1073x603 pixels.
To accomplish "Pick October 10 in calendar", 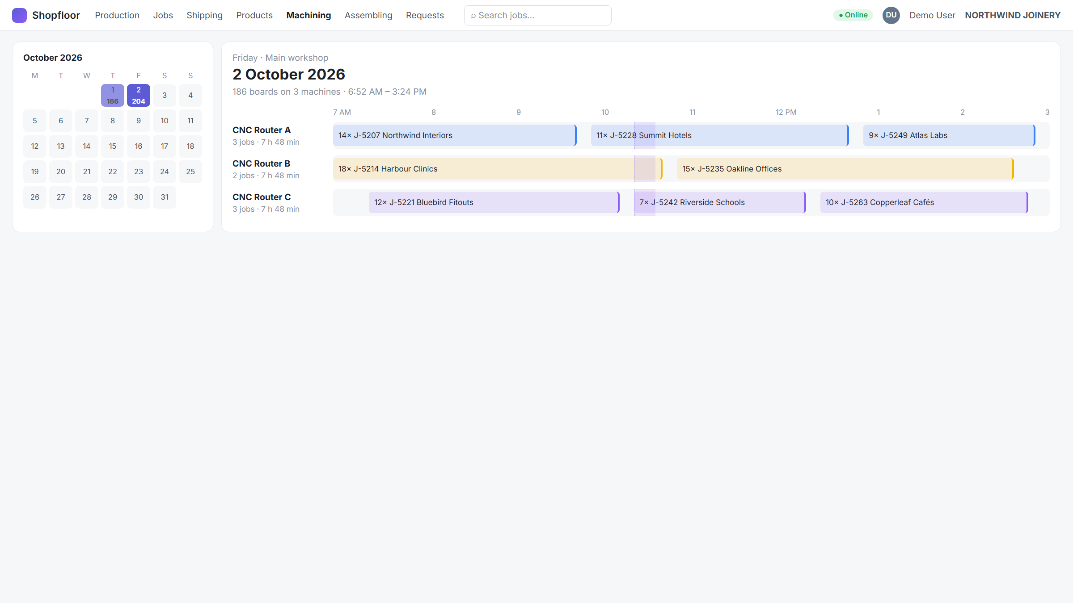I will (165, 121).
